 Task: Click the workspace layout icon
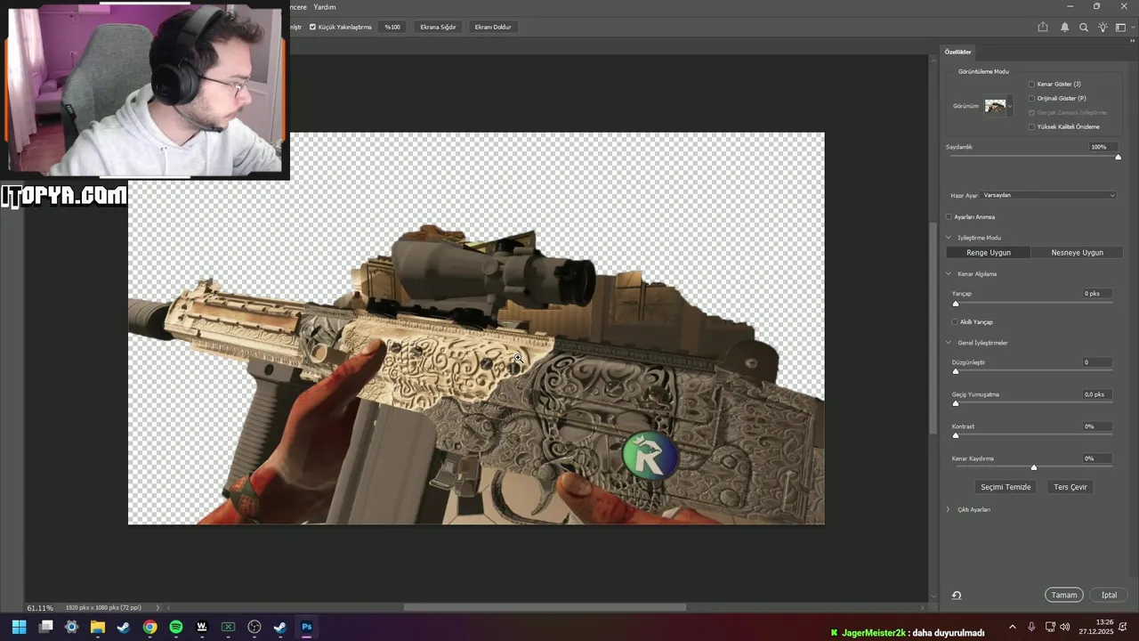point(1121,28)
